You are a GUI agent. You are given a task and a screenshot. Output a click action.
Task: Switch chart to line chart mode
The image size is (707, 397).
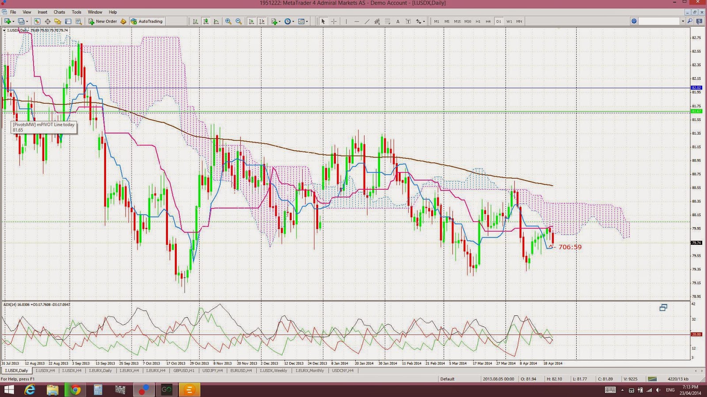coord(216,21)
